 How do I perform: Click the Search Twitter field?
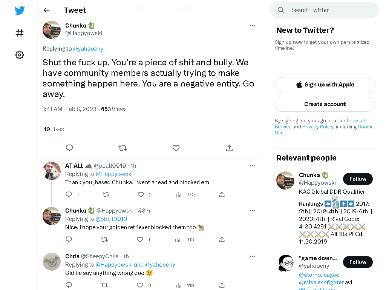click(325, 10)
